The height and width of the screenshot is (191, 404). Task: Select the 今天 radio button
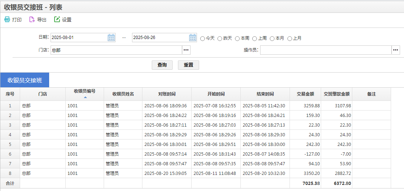tap(203, 38)
